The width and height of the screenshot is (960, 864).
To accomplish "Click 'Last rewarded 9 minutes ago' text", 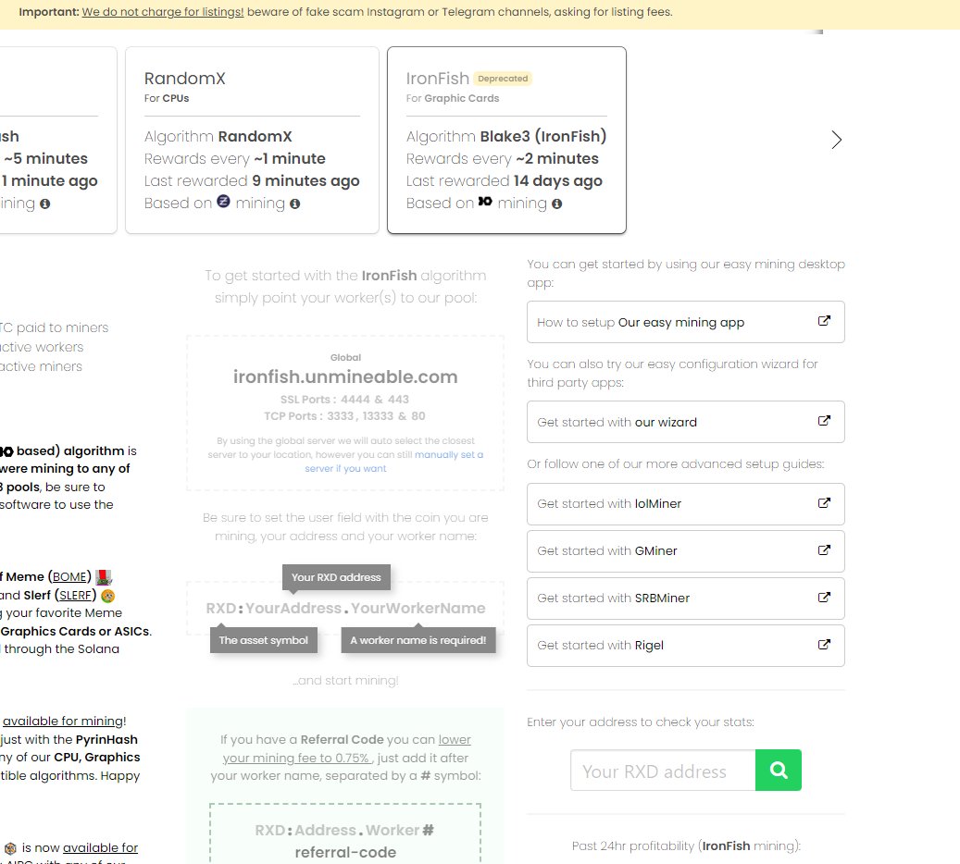I will (x=252, y=180).
